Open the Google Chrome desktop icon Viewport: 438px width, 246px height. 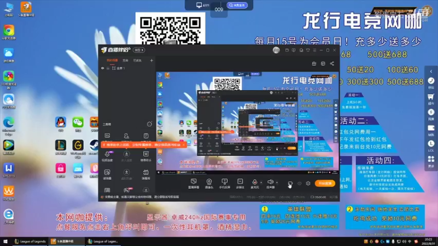(9, 32)
